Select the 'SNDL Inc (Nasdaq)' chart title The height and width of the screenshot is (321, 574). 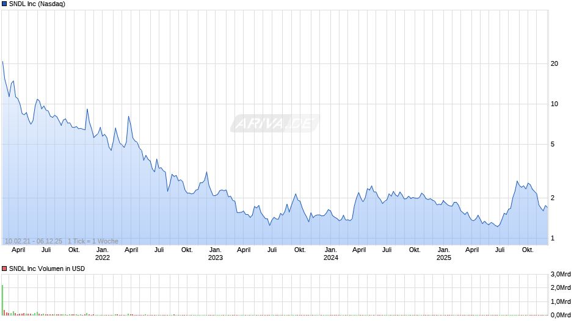(37, 4)
